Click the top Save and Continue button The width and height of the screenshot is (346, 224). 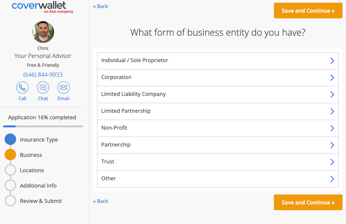[x=308, y=10]
